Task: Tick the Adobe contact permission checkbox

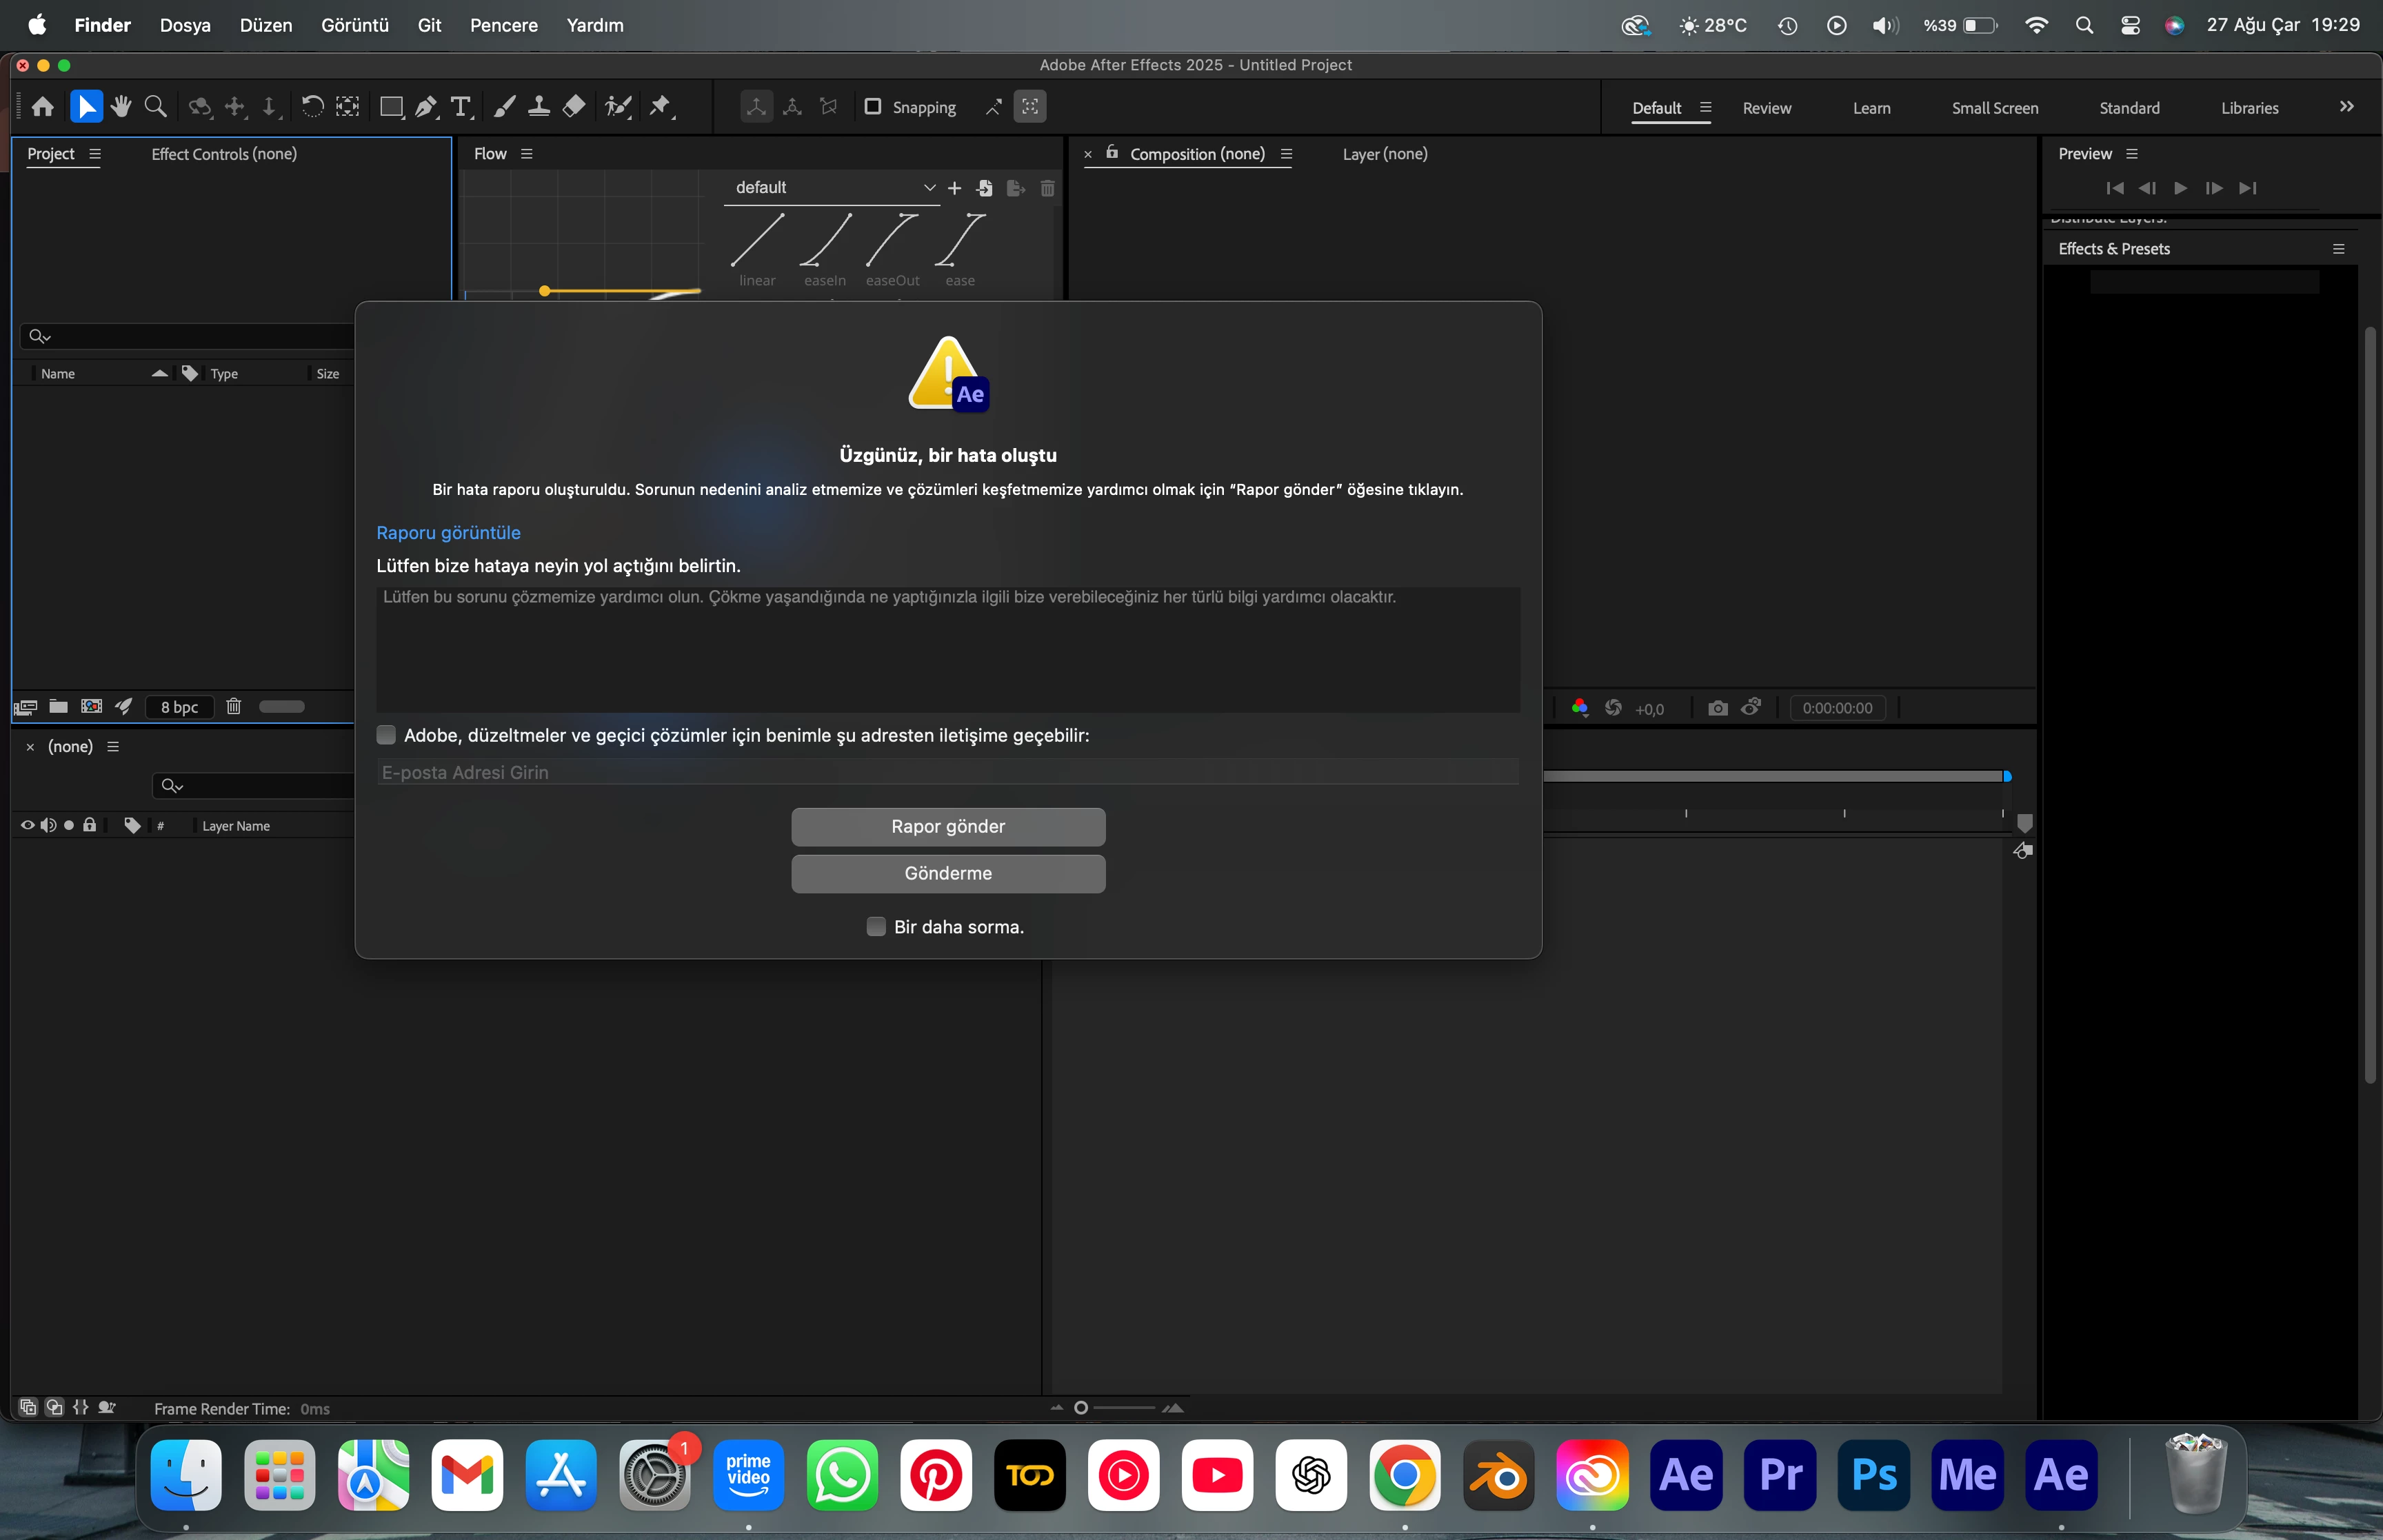Action: [386, 735]
